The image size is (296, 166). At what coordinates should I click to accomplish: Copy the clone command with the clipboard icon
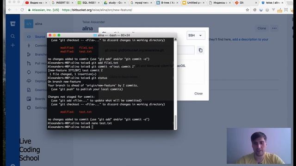tap(200, 50)
